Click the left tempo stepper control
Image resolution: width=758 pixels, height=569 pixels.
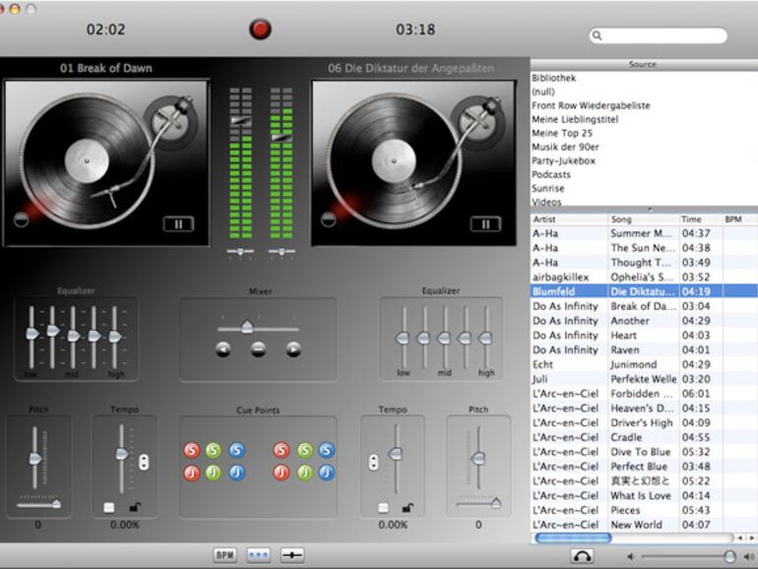click(144, 462)
